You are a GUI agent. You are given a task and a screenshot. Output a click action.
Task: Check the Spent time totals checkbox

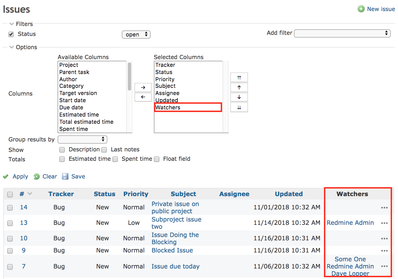pos(115,159)
